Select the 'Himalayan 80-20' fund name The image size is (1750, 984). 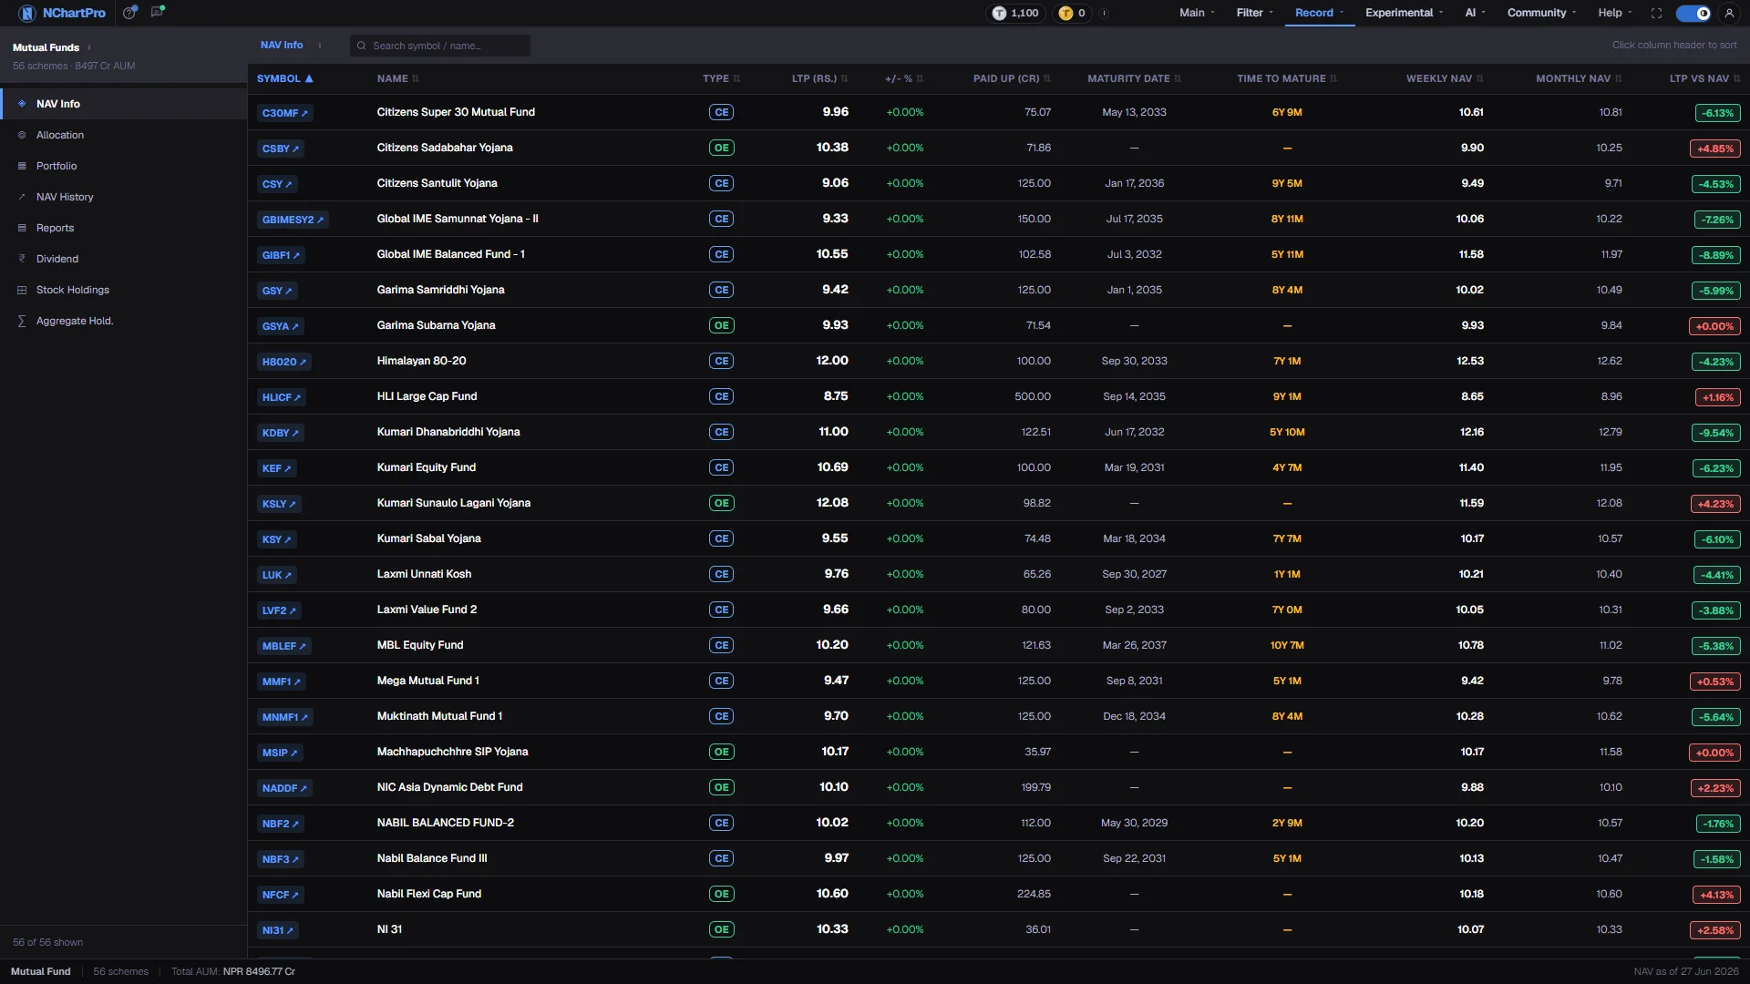pyautogui.click(x=421, y=361)
